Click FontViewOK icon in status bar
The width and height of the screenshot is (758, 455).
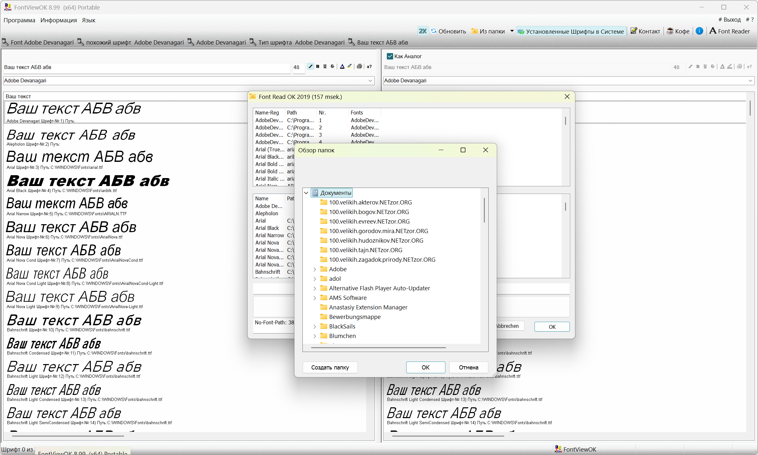558,449
